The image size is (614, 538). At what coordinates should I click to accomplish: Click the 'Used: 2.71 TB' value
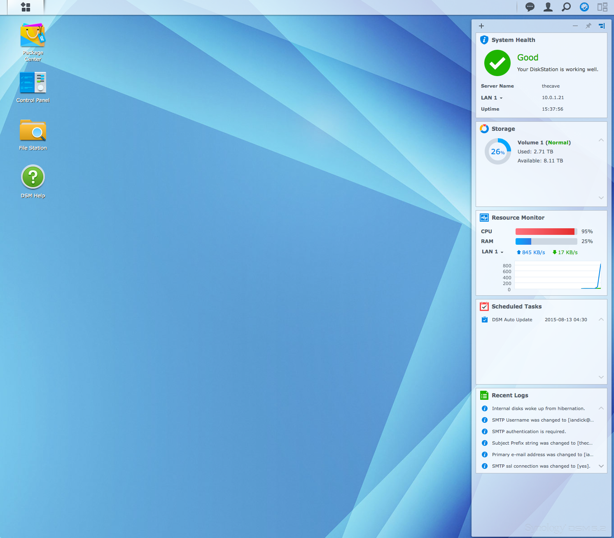click(535, 152)
